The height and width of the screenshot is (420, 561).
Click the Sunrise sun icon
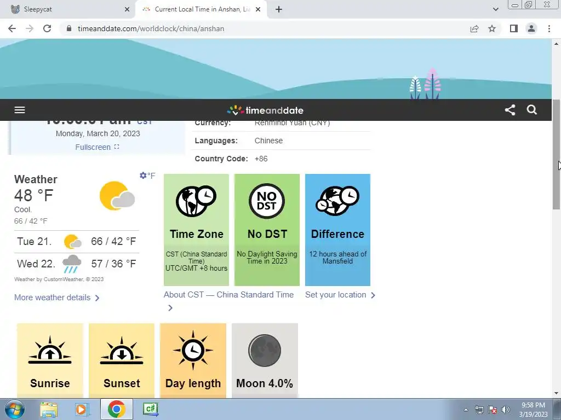click(50, 350)
